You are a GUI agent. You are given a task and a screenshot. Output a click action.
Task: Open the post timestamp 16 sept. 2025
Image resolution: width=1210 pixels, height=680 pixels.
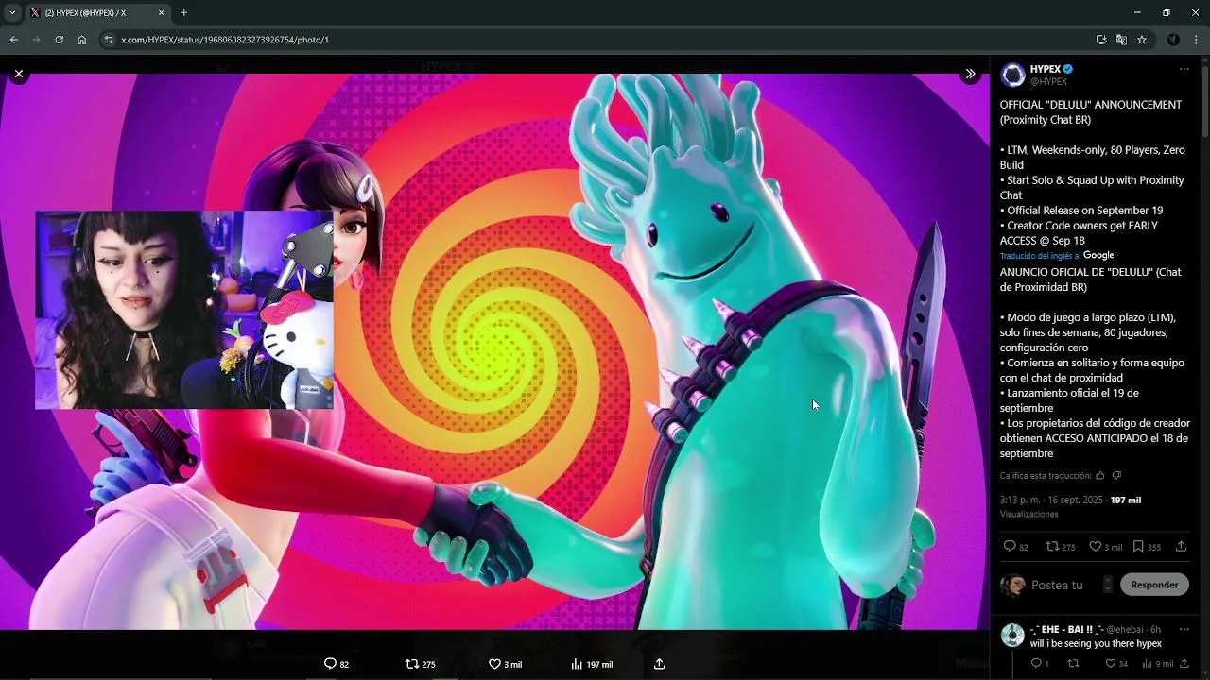point(1051,500)
